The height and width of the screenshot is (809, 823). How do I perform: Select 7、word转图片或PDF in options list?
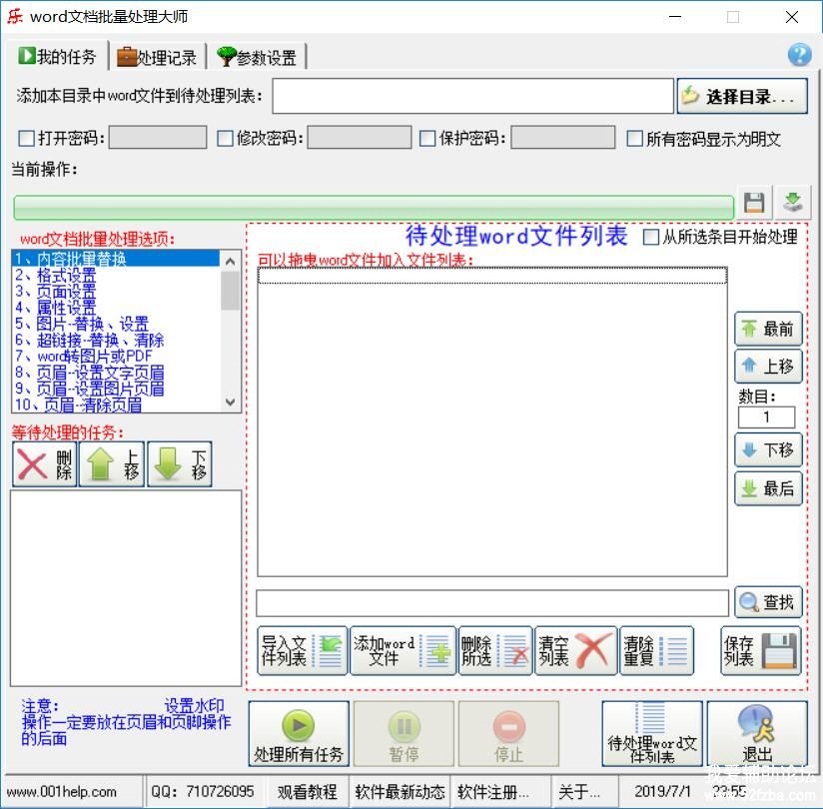click(x=84, y=357)
